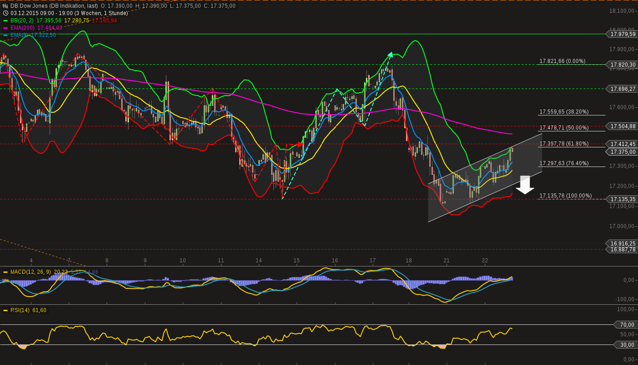Click the high value H: 17.390,00
Viewport: 638px width, 365px height.
tap(151, 6)
